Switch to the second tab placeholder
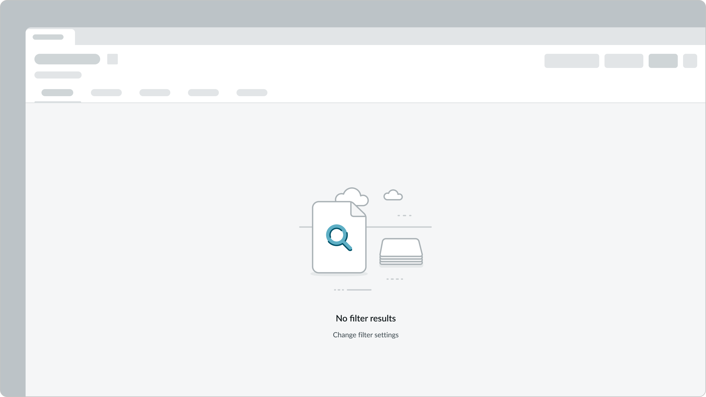This screenshot has height=397, width=706. (x=106, y=93)
